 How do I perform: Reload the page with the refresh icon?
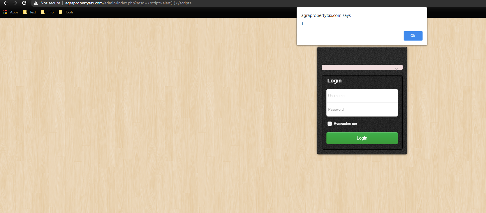[24, 3]
